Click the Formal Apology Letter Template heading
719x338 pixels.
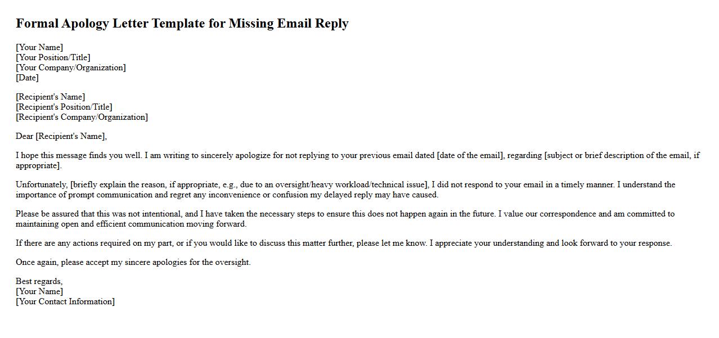point(182,24)
